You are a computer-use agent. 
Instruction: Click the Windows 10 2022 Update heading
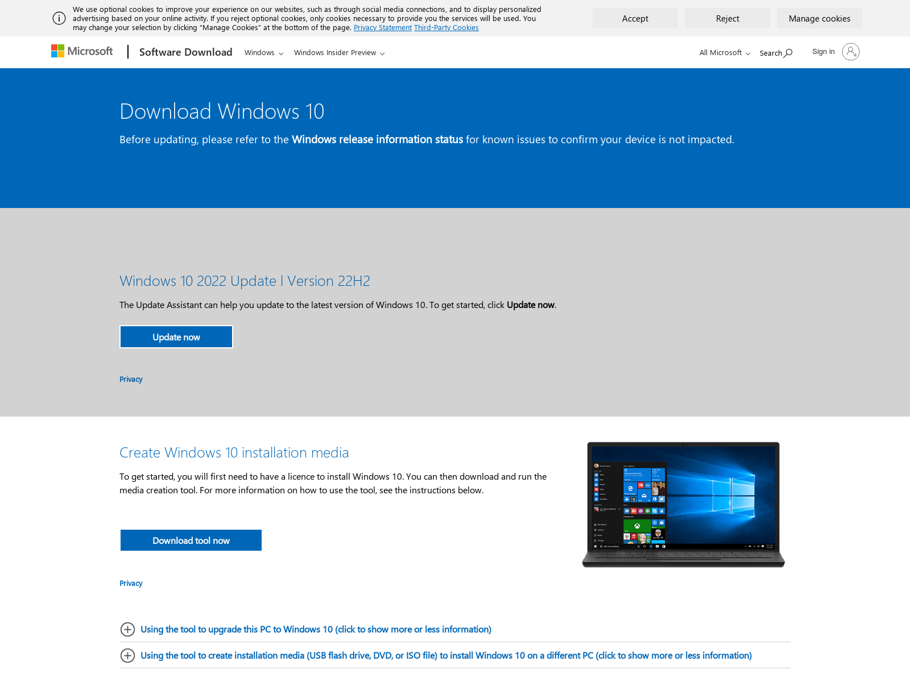coord(245,281)
